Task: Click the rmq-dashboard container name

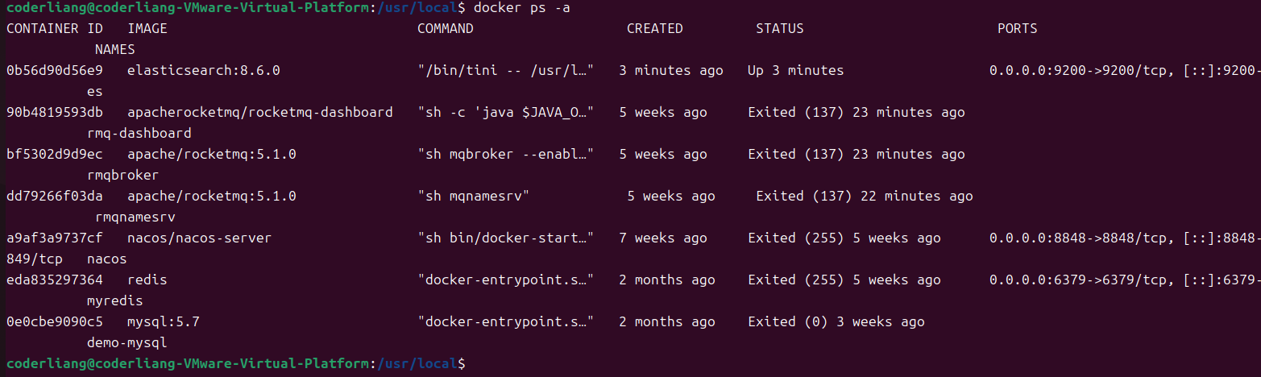Action: [x=139, y=133]
